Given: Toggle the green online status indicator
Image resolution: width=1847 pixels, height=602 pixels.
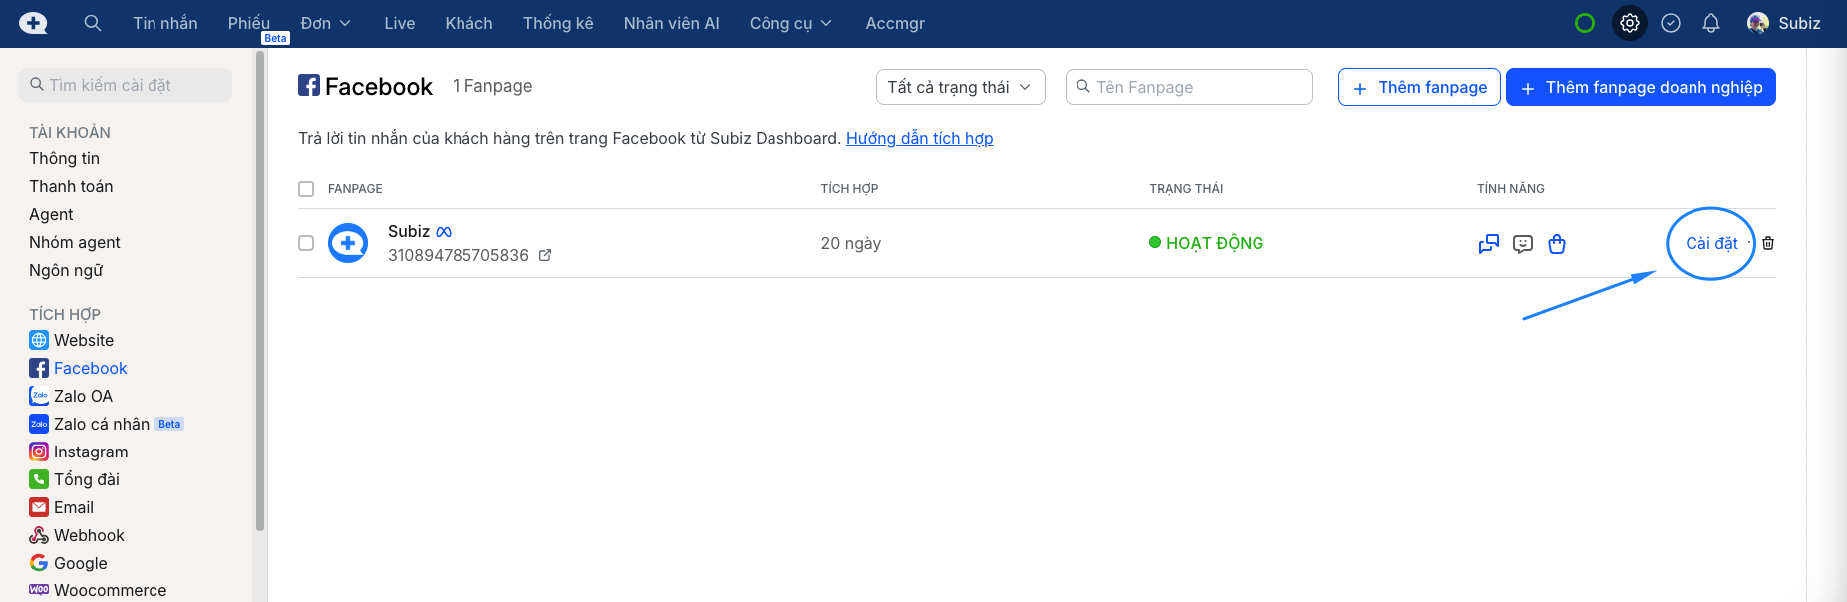Looking at the screenshot, I should tap(1585, 23).
